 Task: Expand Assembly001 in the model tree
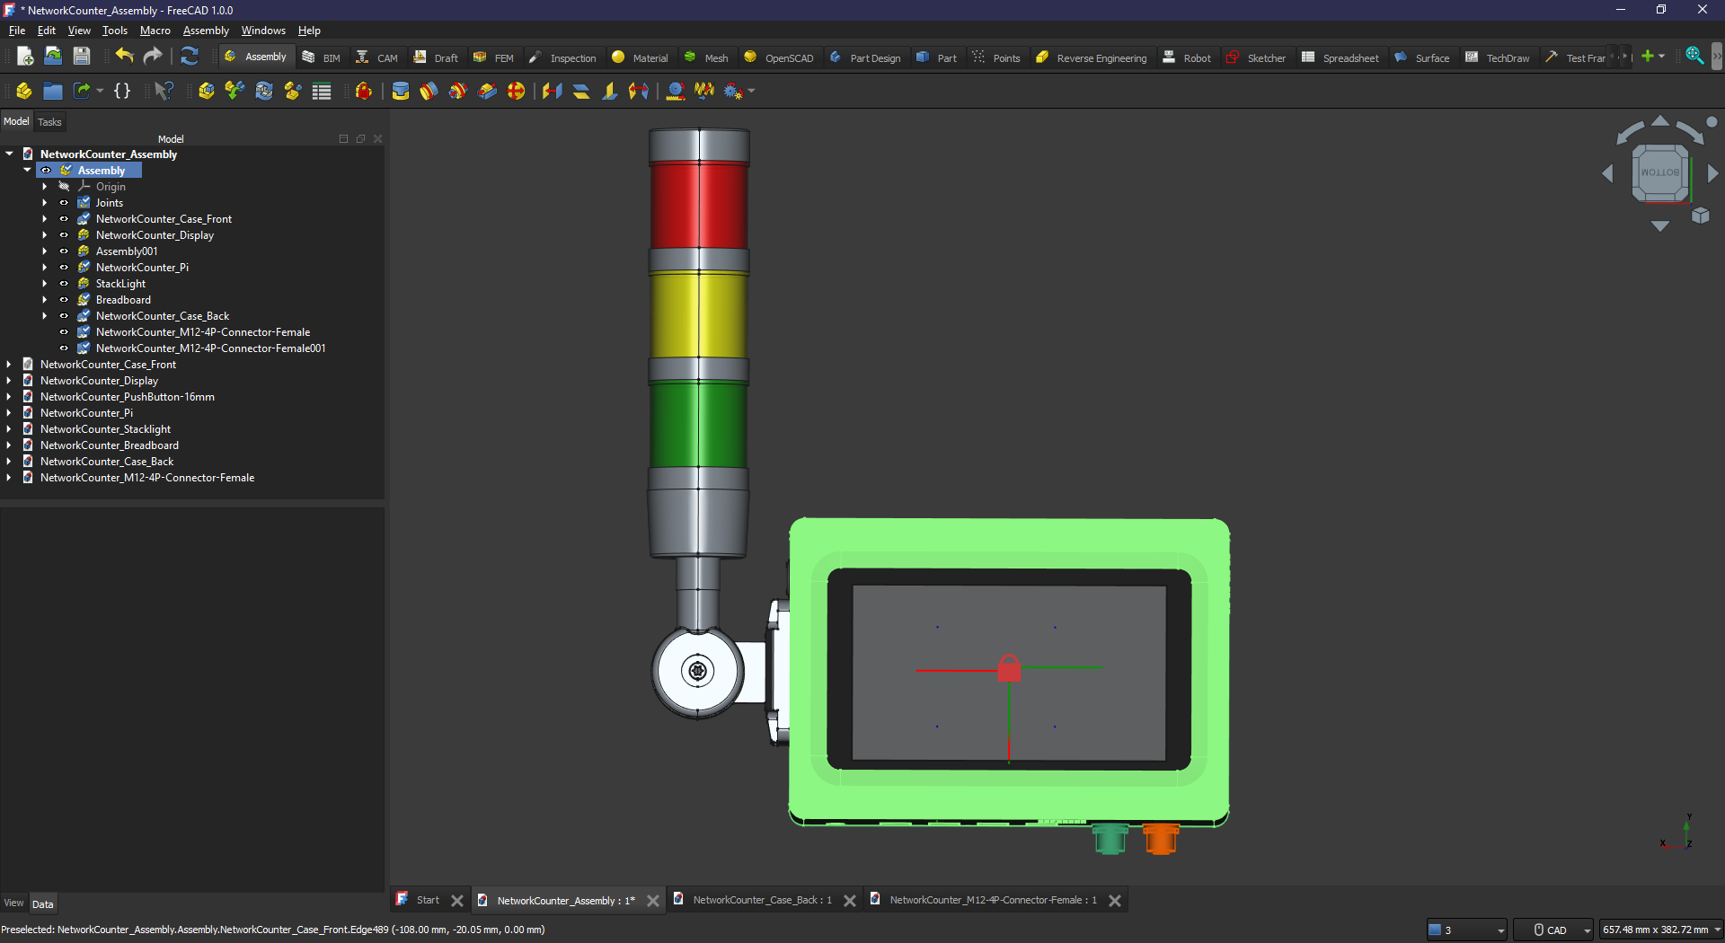tap(44, 251)
